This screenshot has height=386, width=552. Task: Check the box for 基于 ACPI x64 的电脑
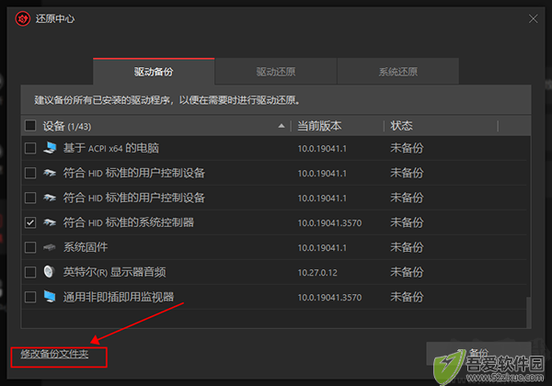pos(30,148)
